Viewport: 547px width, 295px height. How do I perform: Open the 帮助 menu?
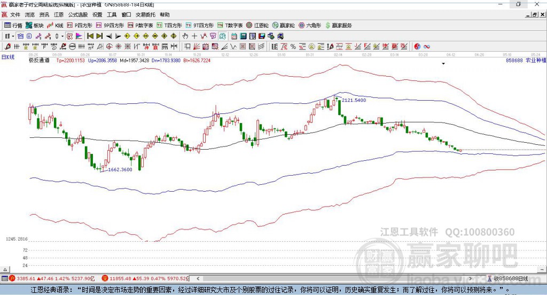click(x=165, y=14)
